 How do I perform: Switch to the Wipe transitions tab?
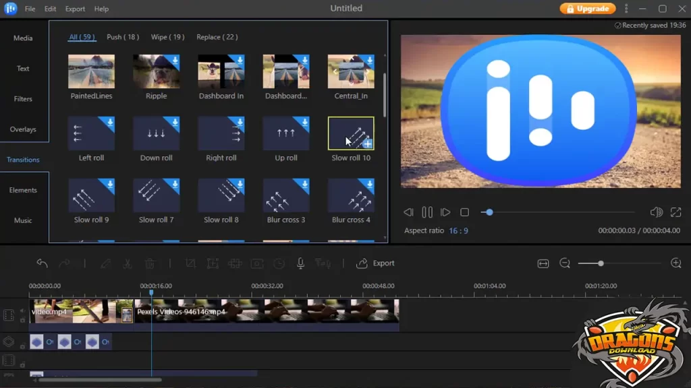(x=167, y=37)
